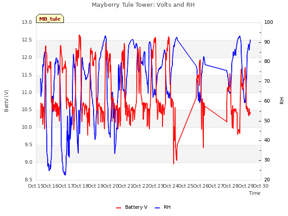Click the 50 right axis tick
The image size is (288, 216).
(x=267, y=121)
